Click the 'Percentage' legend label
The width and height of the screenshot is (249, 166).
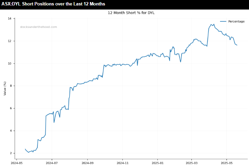pyautogui.click(x=236, y=21)
